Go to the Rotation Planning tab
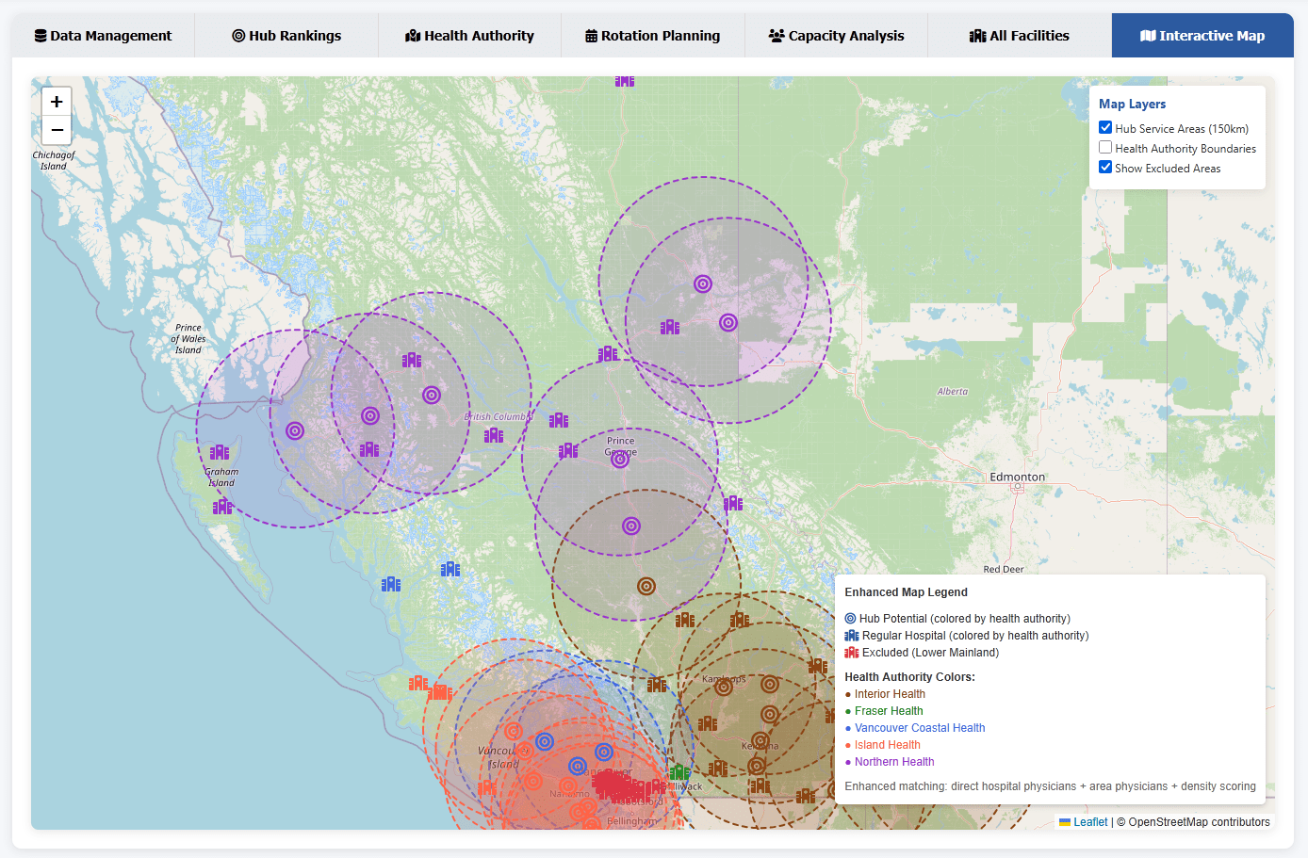 coord(652,36)
